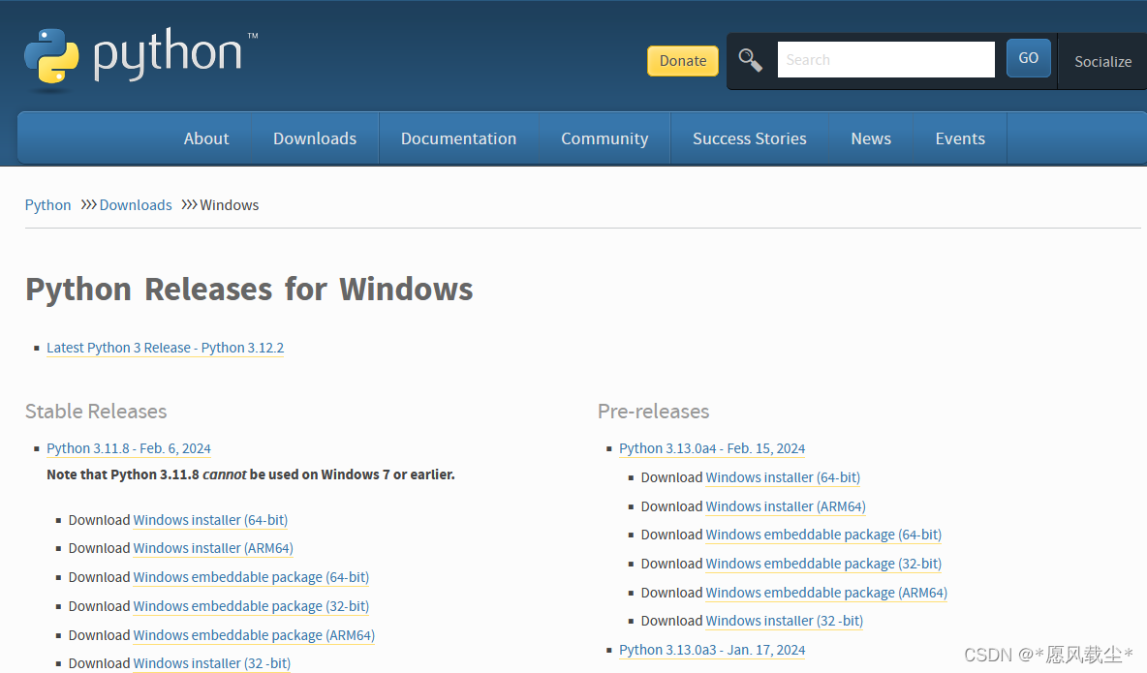Download pre-release Windows embeddable package (64-bit)
The height and width of the screenshot is (673, 1147).
(823, 535)
